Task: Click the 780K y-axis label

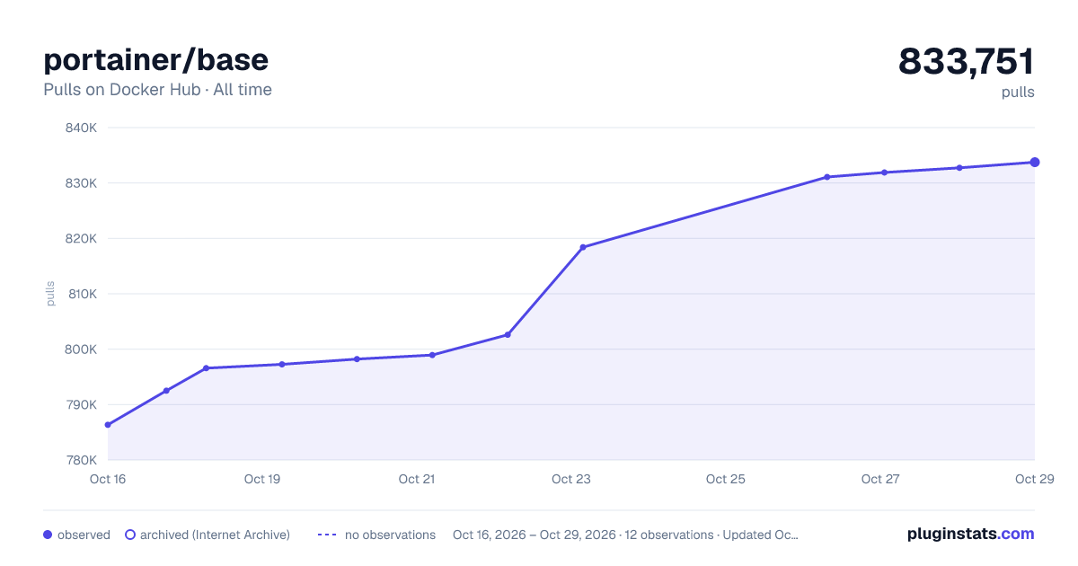Action: 81,460
